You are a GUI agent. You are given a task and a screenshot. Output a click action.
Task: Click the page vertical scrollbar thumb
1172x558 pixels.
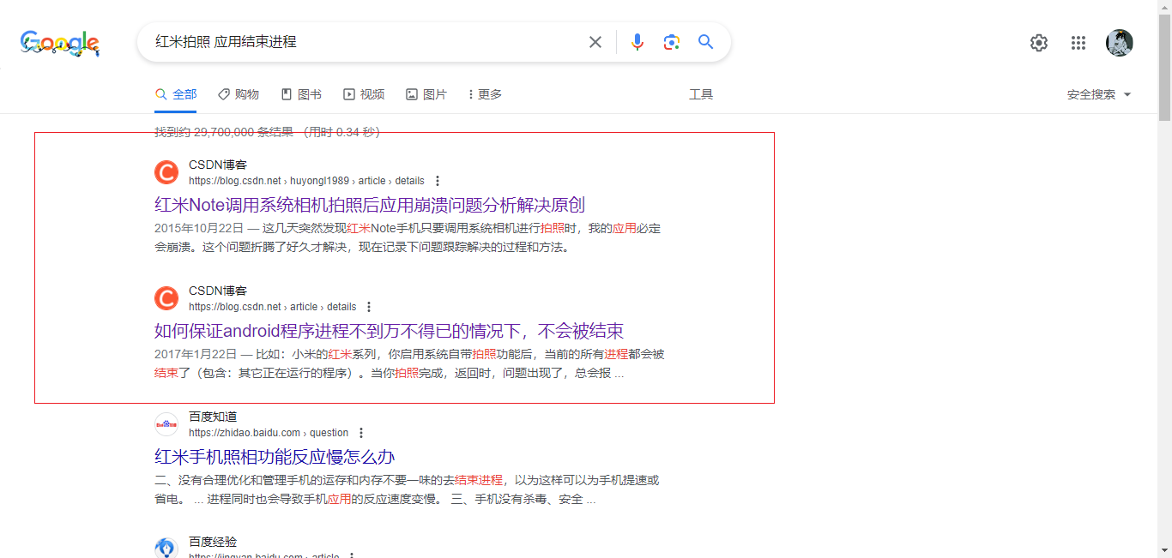point(1164,67)
